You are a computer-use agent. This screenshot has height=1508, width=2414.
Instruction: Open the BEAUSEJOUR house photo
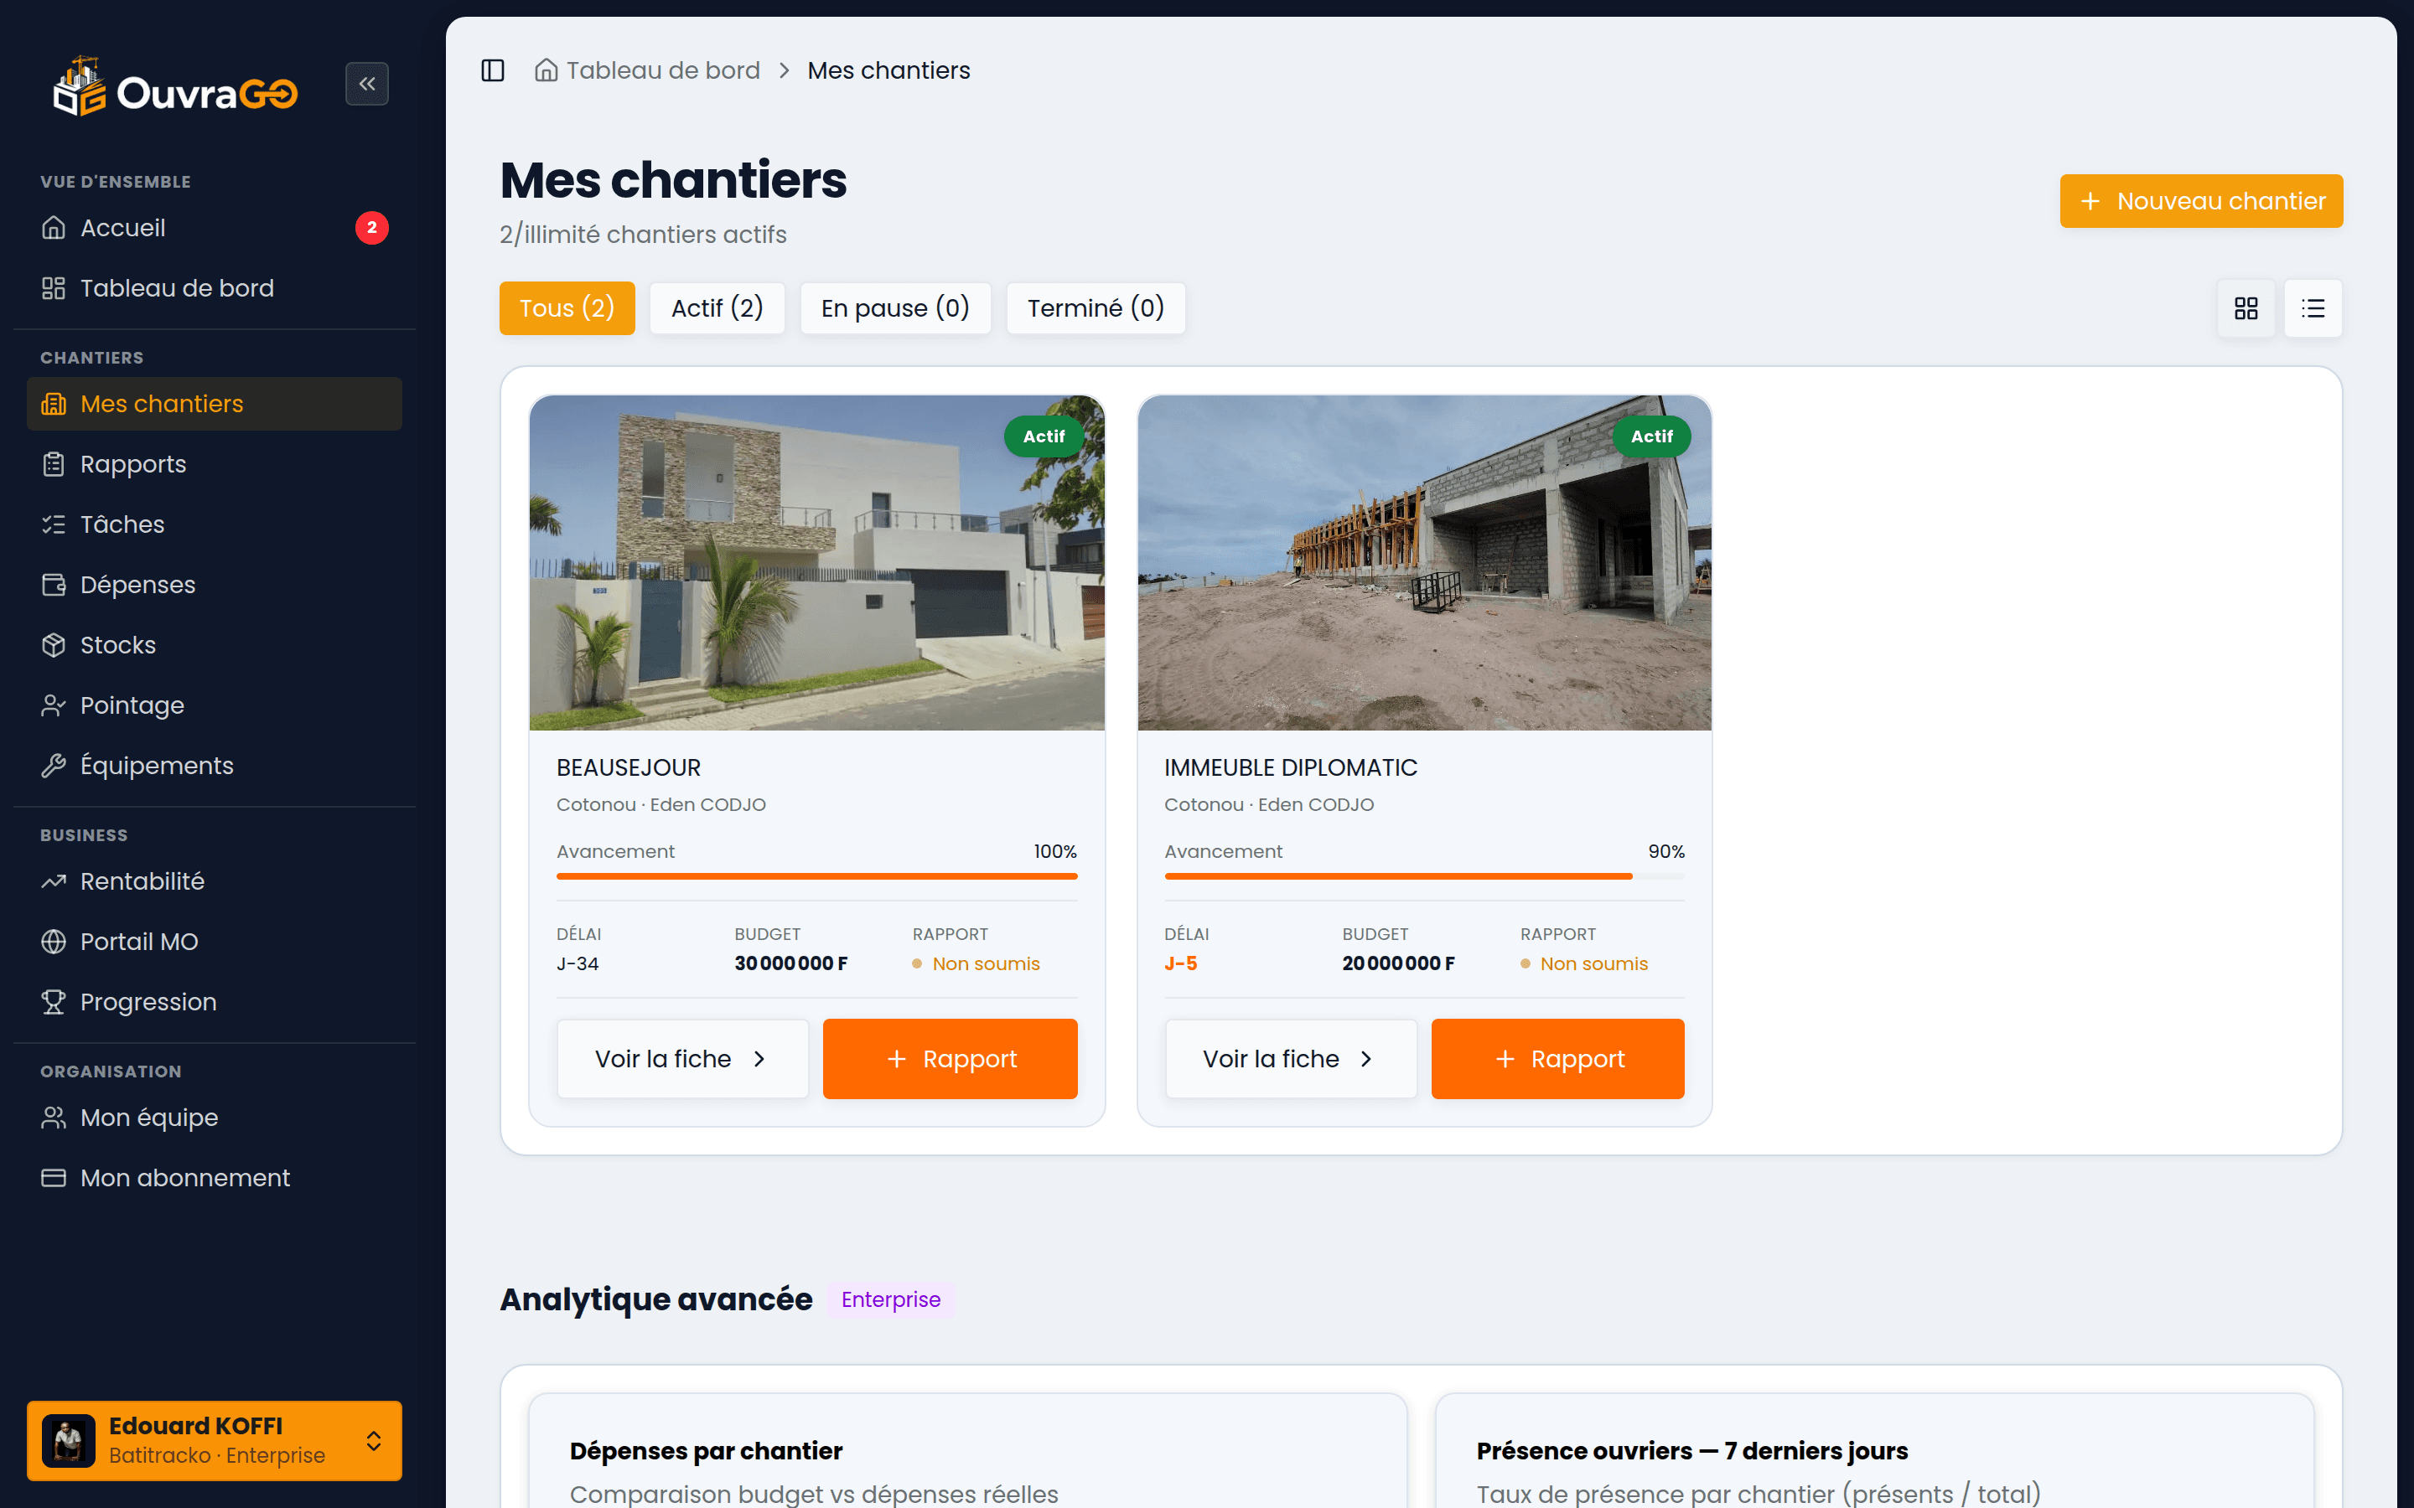tap(817, 562)
